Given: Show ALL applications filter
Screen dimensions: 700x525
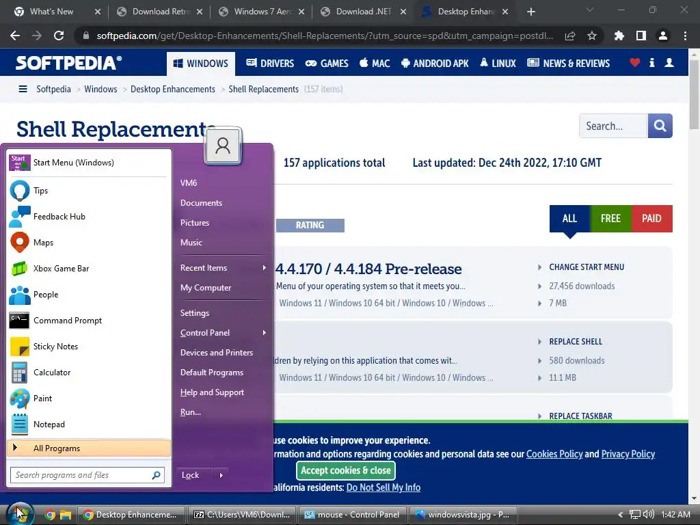Looking at the screenshot, I should point(569,218).
